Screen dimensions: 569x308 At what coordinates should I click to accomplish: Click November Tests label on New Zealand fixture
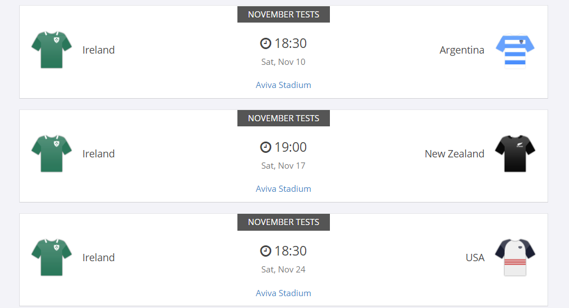(283, 118)
